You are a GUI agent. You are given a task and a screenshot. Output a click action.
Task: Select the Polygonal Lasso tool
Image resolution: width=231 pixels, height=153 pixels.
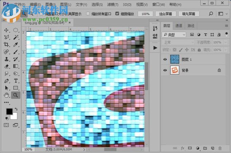6,37
